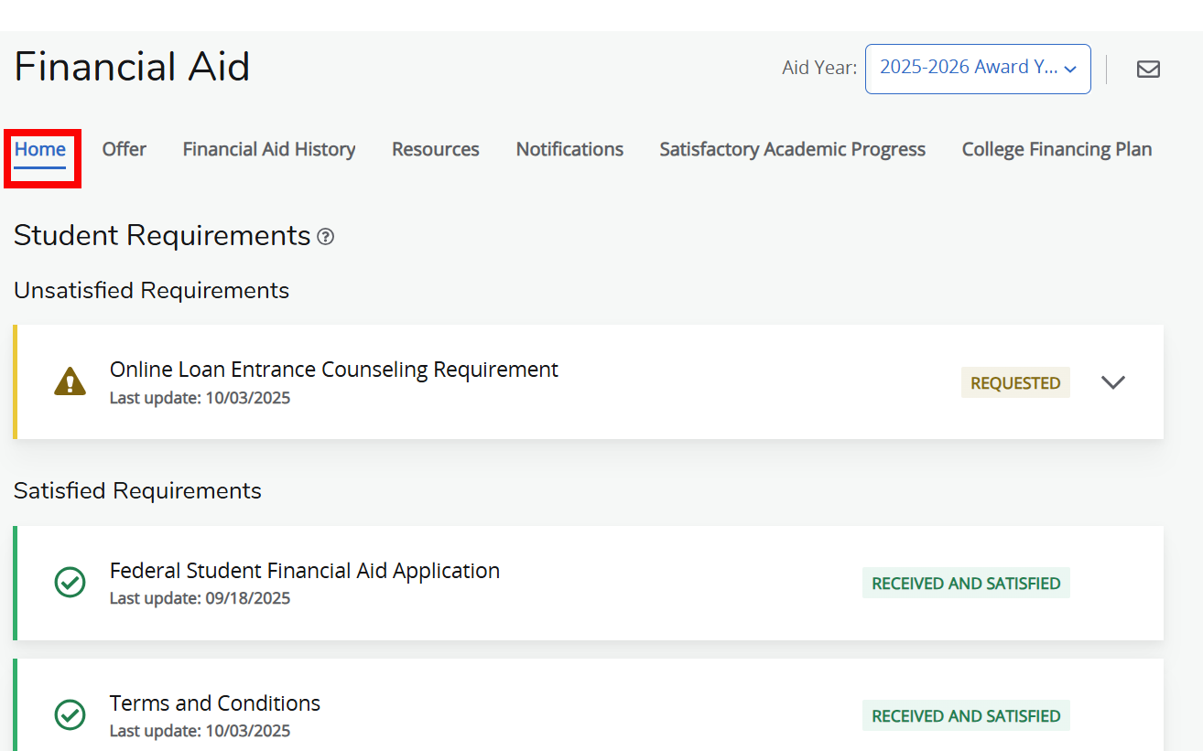Switch to the Offer tab
This screenshot has height=751, width=1203.
click(124, 149)
